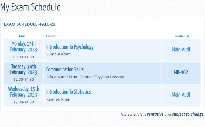Click the 09:00-11:30 exam time

point(24,57)
